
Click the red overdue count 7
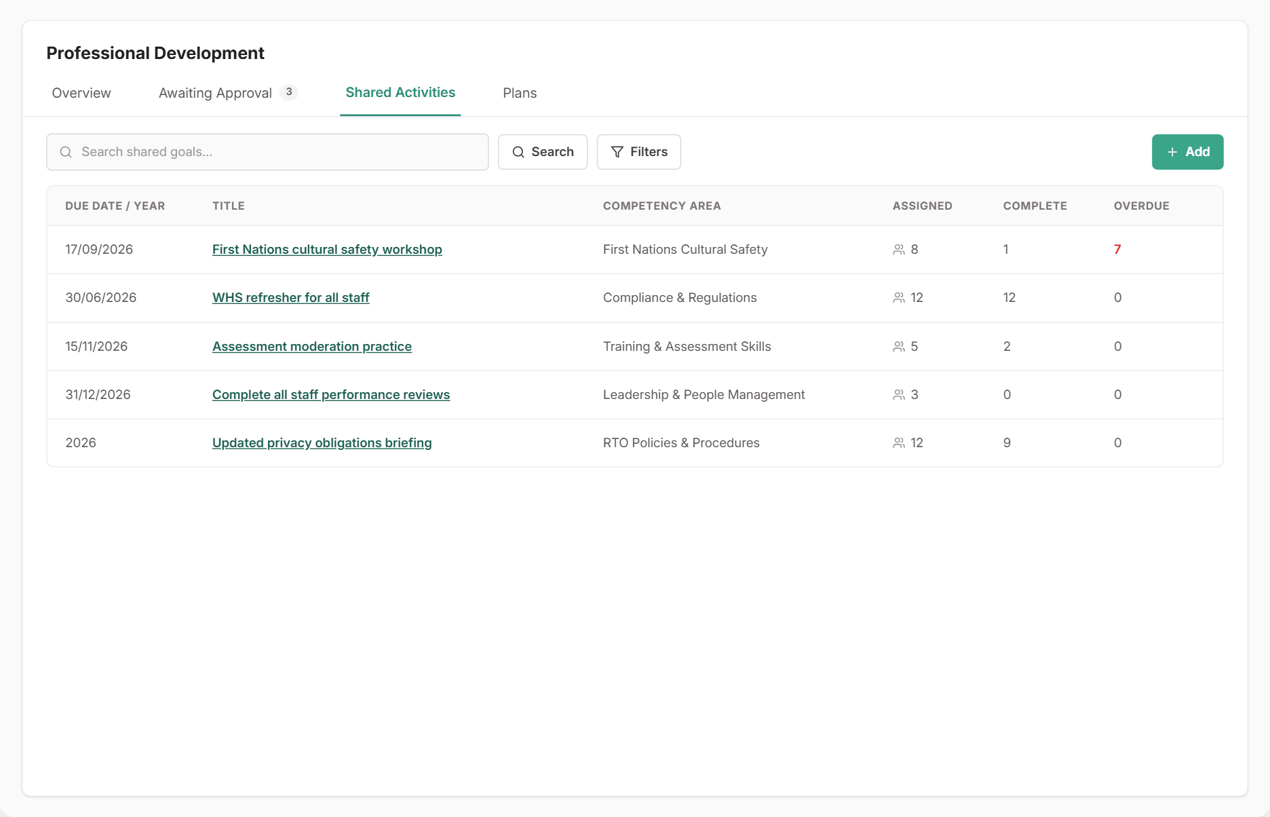tap(1117, 250)
